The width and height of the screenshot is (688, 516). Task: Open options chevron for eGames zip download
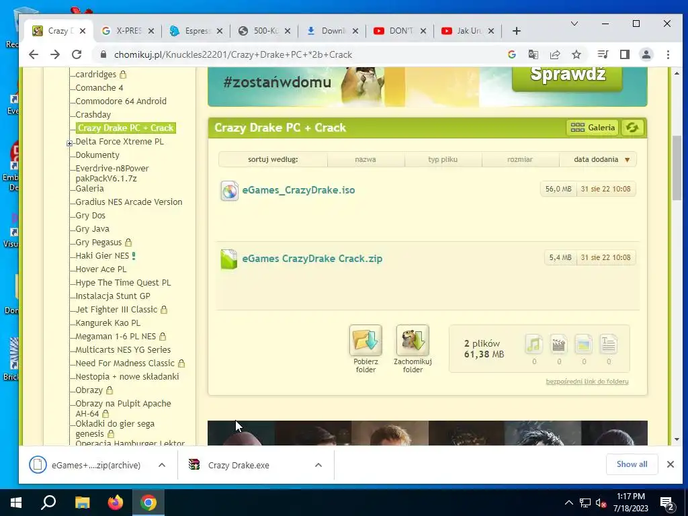[162, 465]
